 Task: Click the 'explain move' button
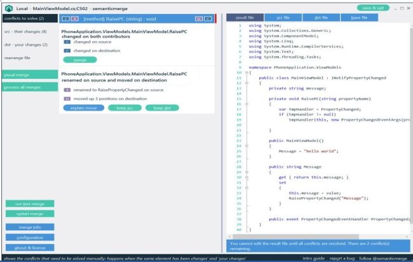[84, 108]
